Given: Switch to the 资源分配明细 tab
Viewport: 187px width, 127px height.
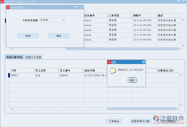Looking at the screenshot, I should tap(14, 57).
